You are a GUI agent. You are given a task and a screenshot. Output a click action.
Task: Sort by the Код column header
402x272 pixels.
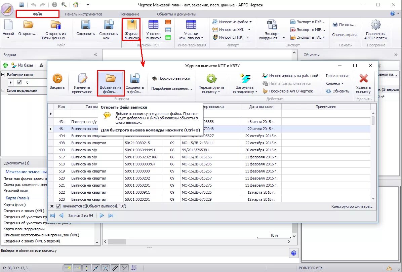(x=62, y=107)
